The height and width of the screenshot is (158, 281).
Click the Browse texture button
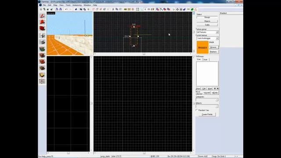tap(213, 47)
